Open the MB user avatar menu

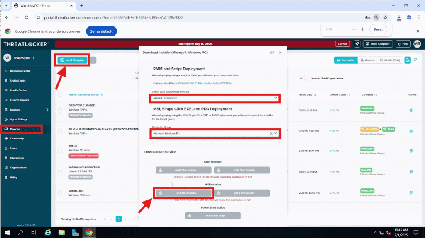417,44
